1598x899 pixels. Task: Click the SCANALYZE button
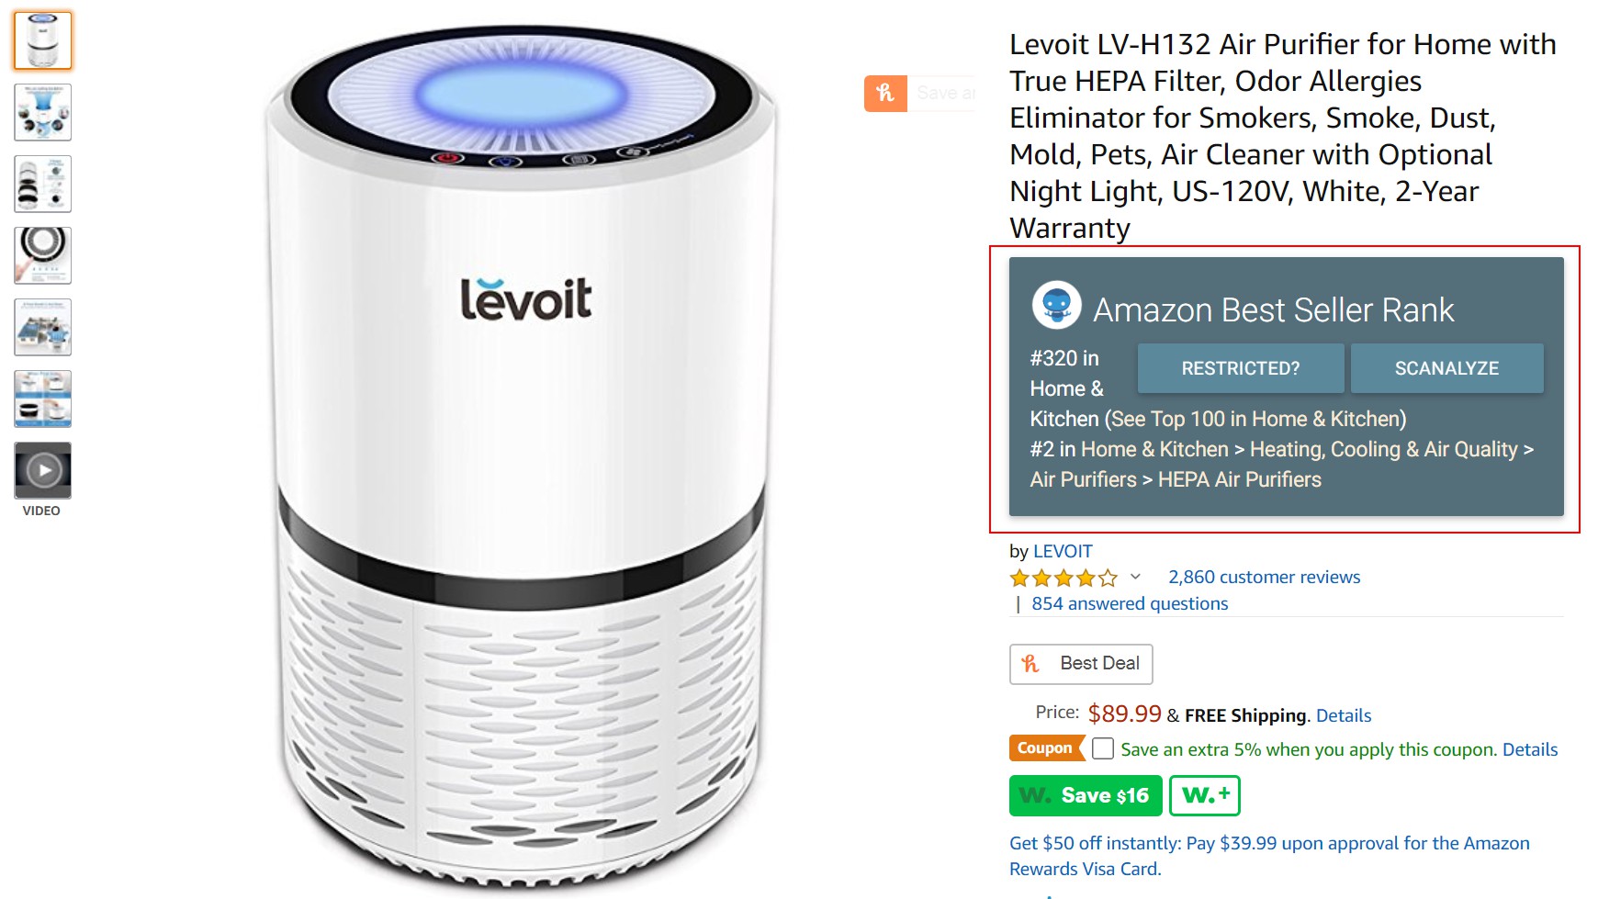[x=1446, y=368]
